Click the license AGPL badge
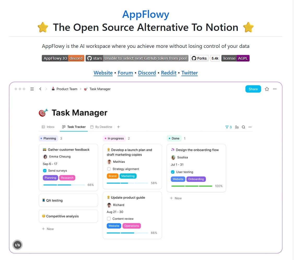 tap(235, 58)
